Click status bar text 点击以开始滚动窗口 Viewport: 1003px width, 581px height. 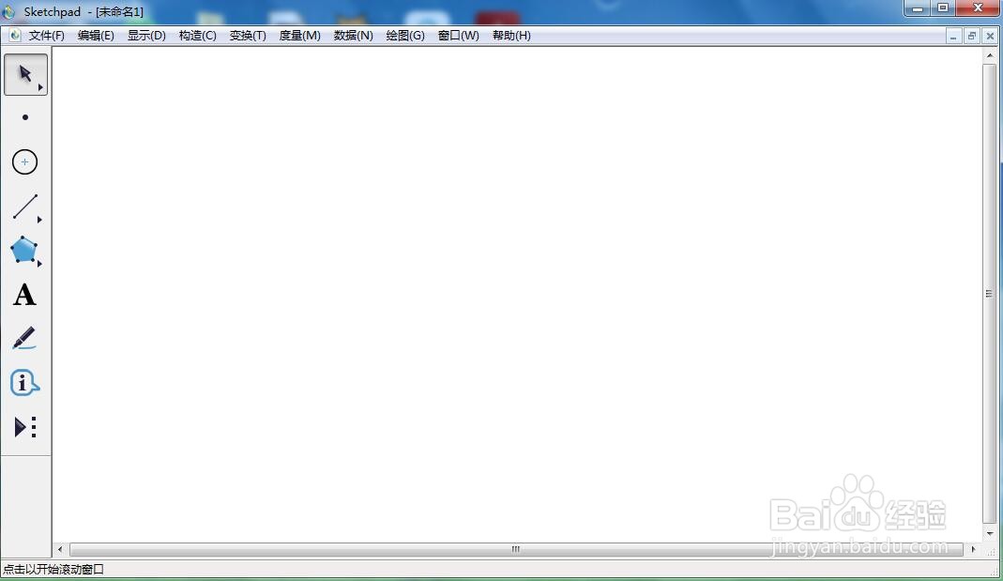(x=53, y=569)
